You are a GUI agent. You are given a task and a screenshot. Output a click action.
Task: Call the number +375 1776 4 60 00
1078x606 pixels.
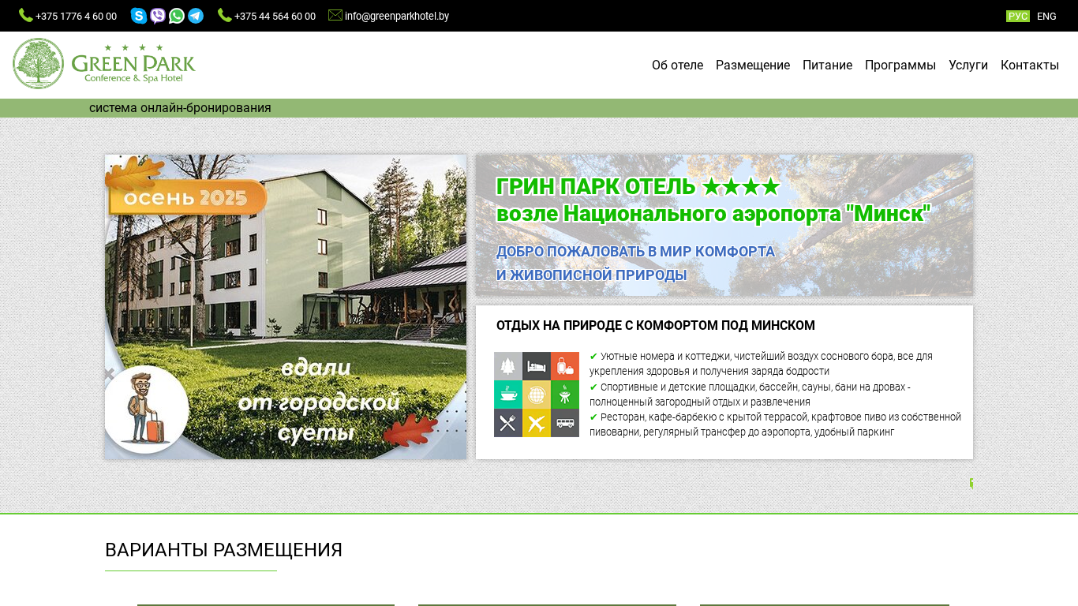[76, 17]
